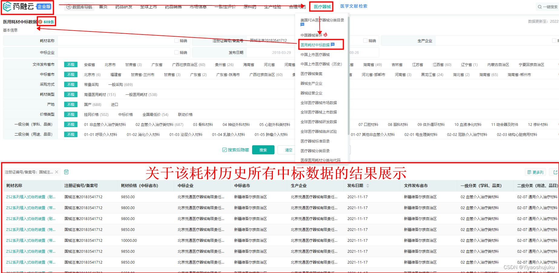Viewport: 559px width, 273px height.
Task: Select 医疗器械备案 from the menu
Action: pyautogui.click(x=311, y=74)
